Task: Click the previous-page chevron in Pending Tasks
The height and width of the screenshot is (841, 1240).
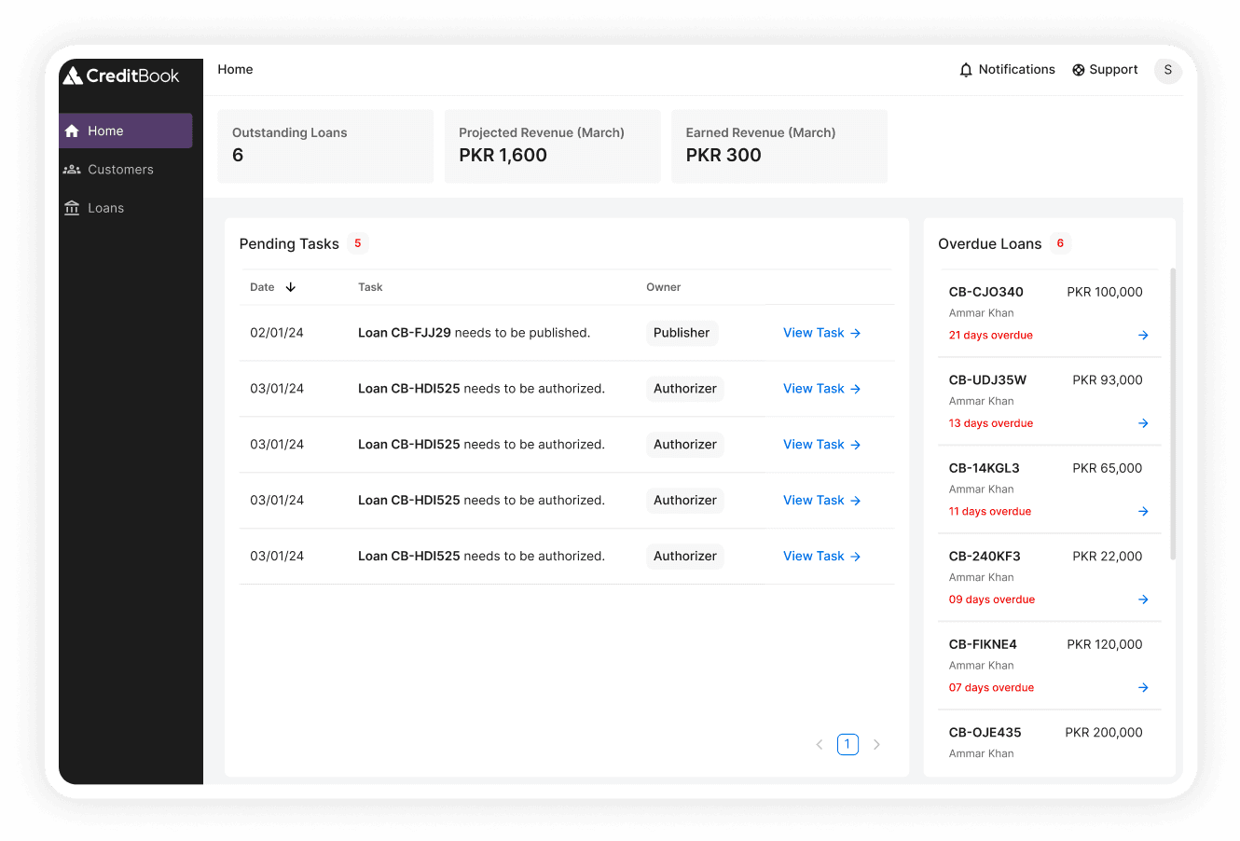Action: 820,744
